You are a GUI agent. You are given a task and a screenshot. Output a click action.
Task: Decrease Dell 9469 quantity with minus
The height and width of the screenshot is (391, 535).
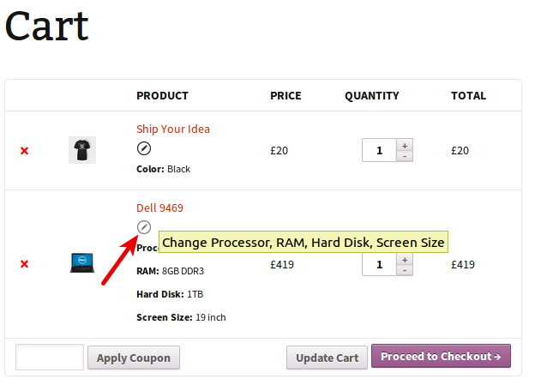point(405,269)
